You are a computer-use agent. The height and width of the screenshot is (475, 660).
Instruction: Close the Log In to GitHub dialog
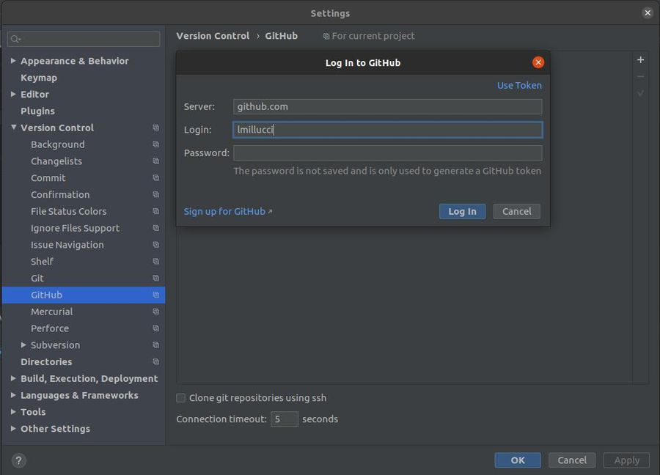[538, 62]
